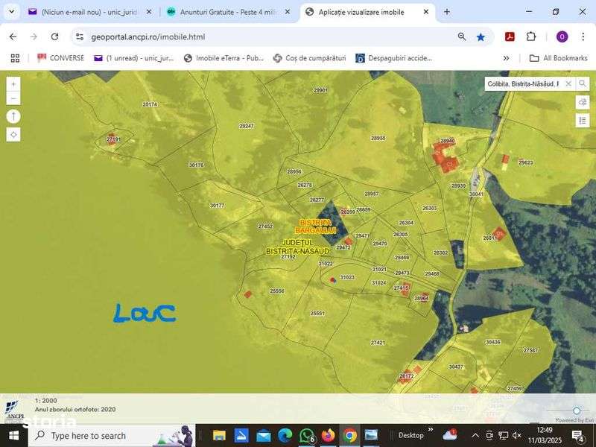Select parcel 30177 on the map
596x447 pixels.
tap(217, 206)
